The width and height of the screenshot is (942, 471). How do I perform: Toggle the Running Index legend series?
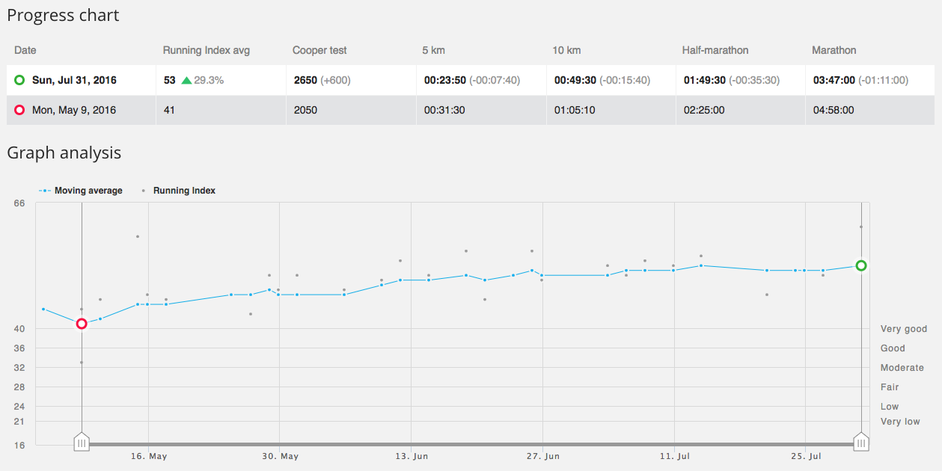pyautogui.click(x=180, y=191)
